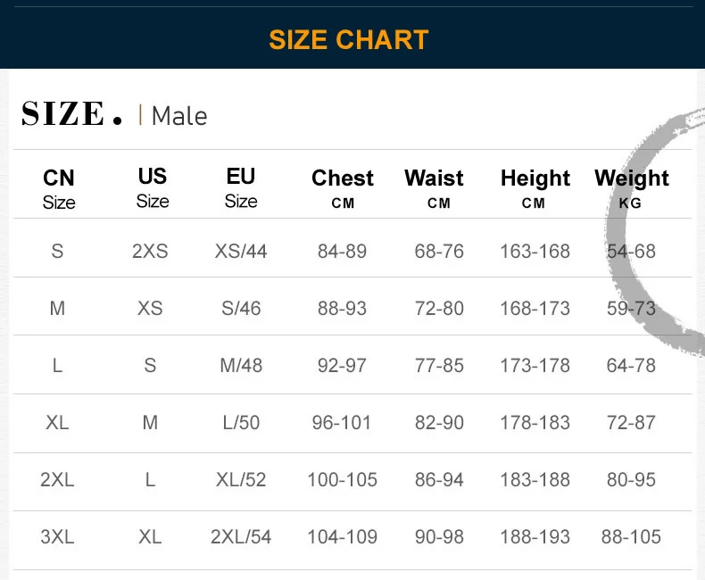Select the Waist CM column header
Viewport: 705px width, 580px height.
tap(435, 188)
